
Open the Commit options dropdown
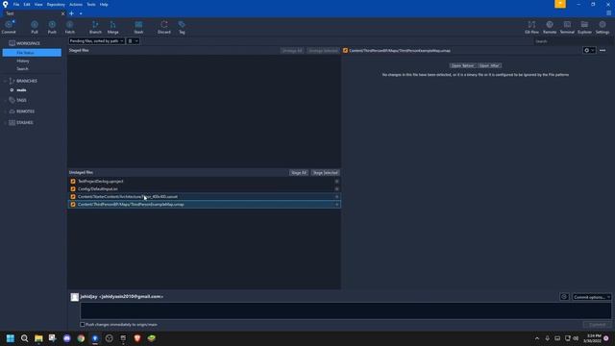tap(592, 297)
